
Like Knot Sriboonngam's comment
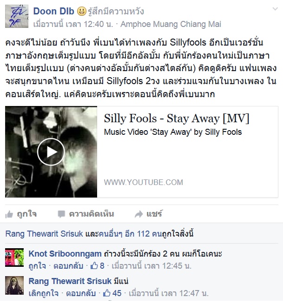tap(37, 266)
